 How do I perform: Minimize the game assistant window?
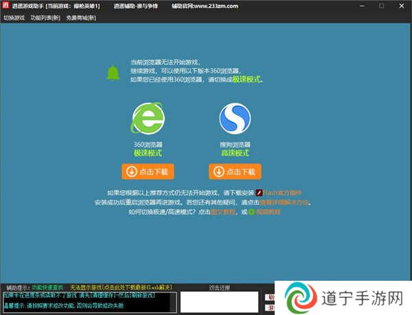pos(362,5)
